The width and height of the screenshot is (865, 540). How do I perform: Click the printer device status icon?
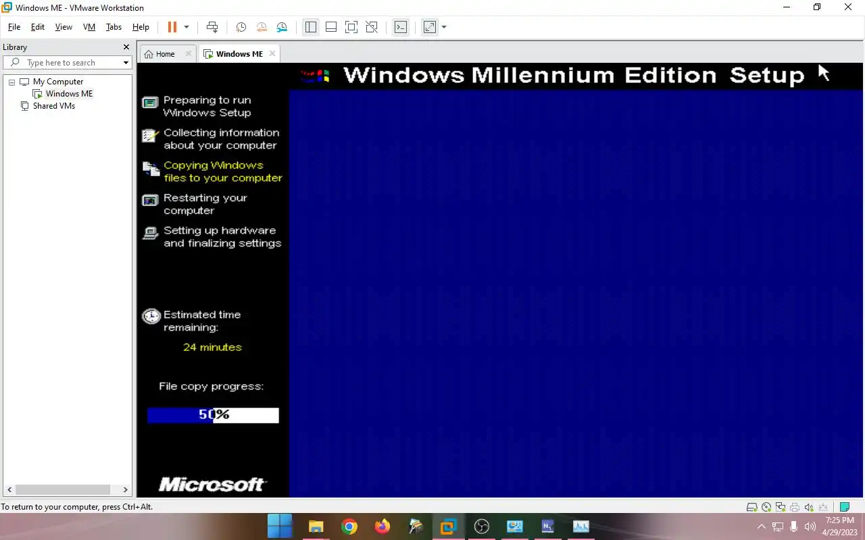795,507
